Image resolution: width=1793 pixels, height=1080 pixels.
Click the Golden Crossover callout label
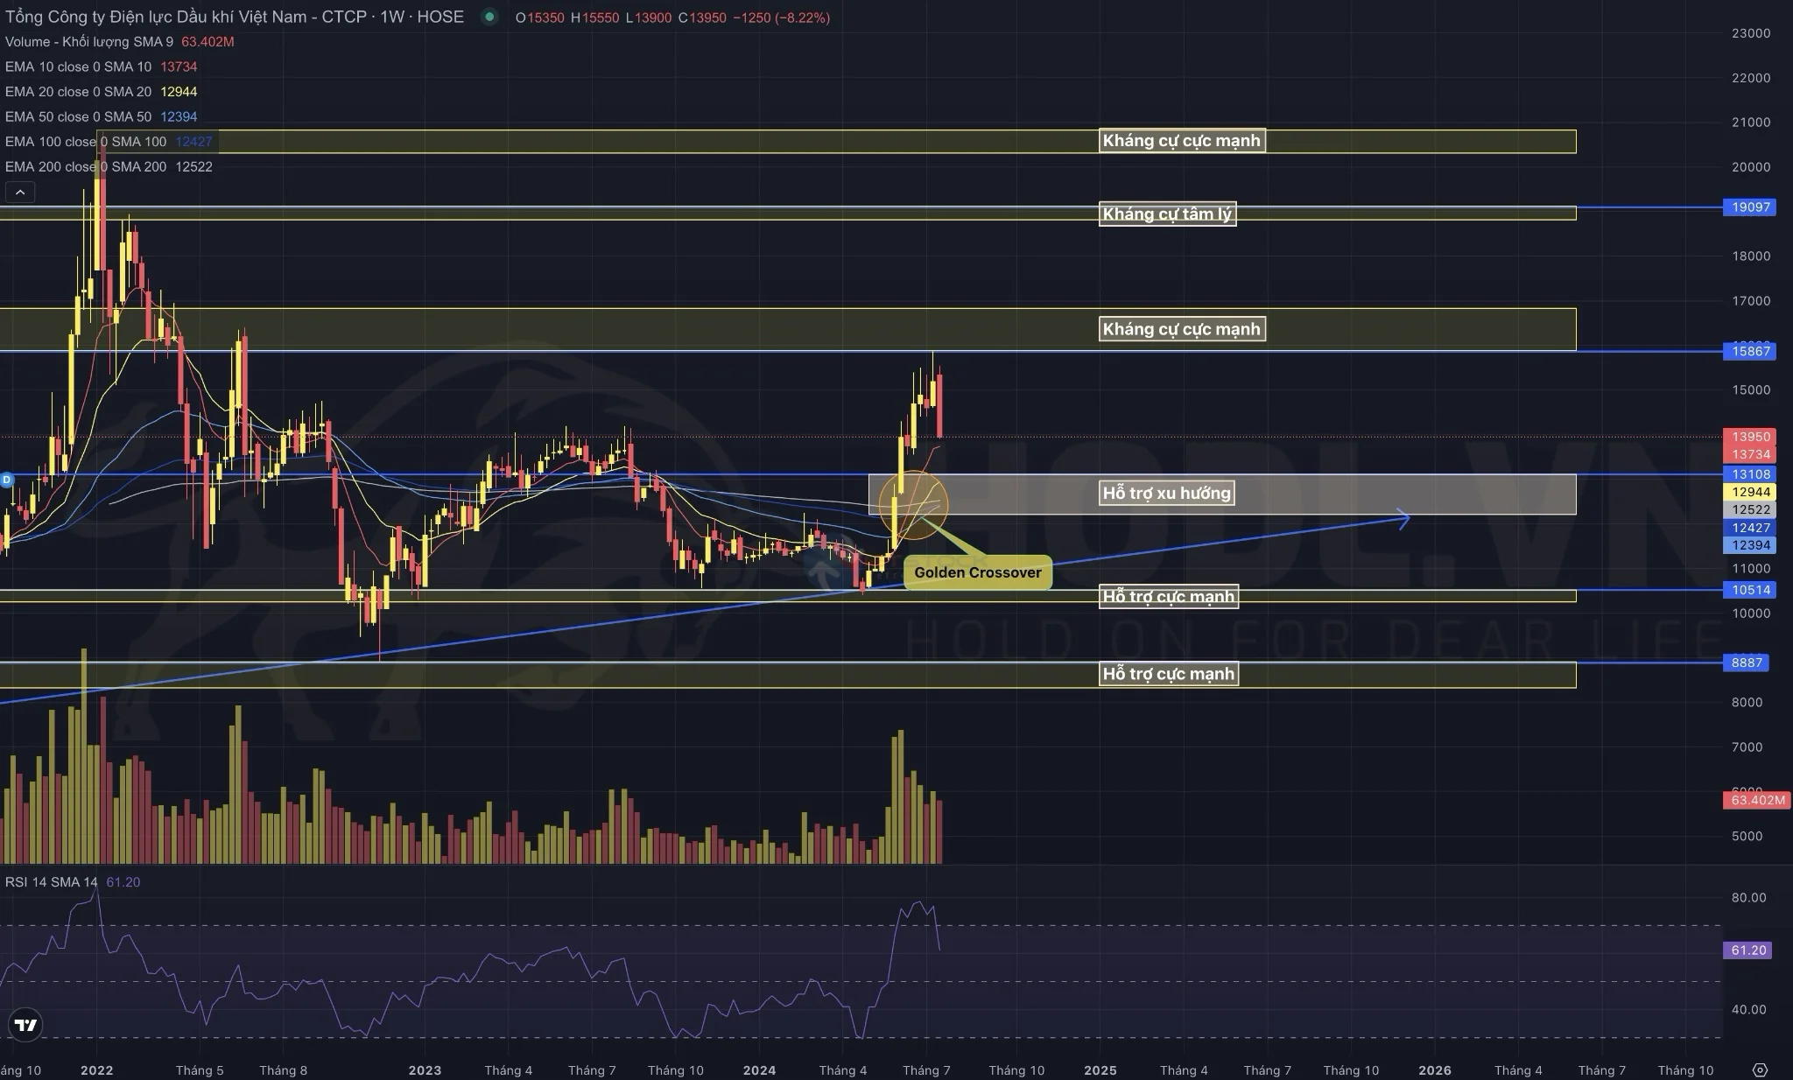coord(977,572)
